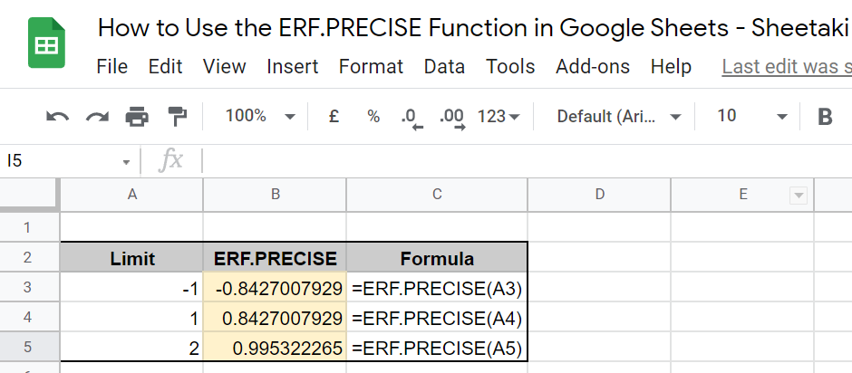Click the Print icon
The width and height of the screenshot is (852, 373).
137,117
